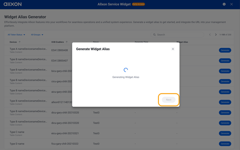Screen dimensions: 240x150
Task: Close the Allxon Service Widget window
Action: pyautogui.click(x=231, y=4)
